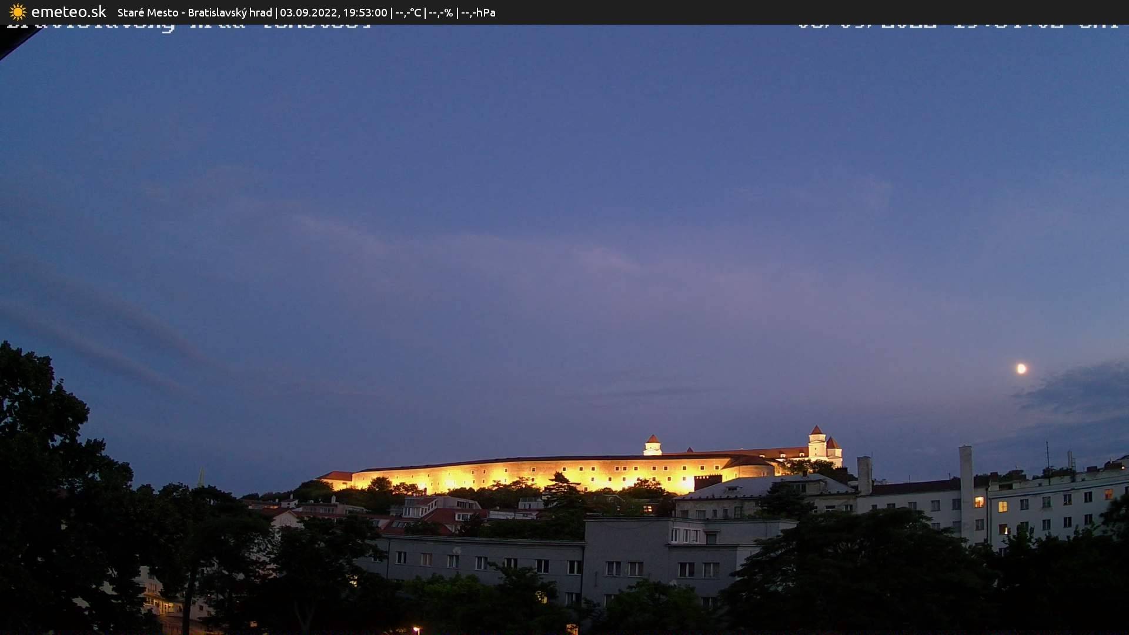Select the humidity percentage field
The width and height of the screenshot is (1129, 635).
pos(440,12)
